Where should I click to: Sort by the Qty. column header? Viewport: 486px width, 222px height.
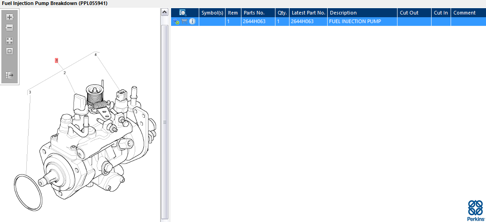pos(282,13)
